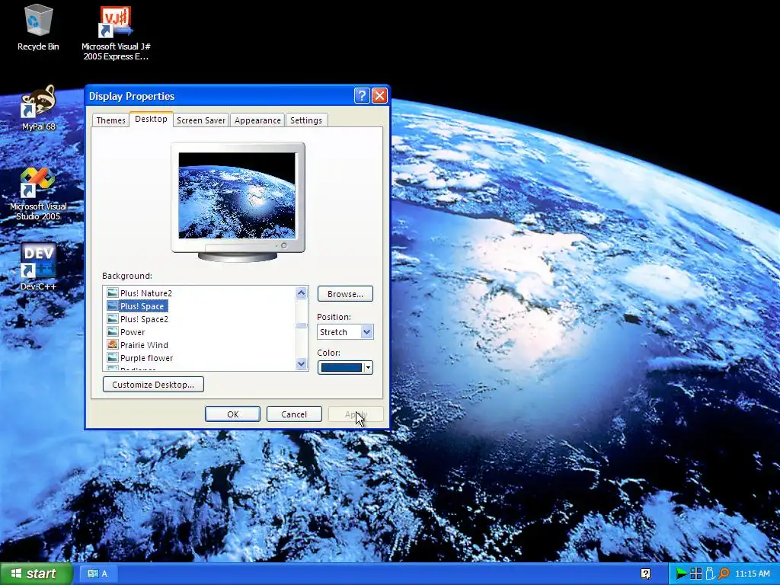Screen dimensions: 780x585
Task: Click the Prairie Wind wallpaper list icon
Action: (x=113, y=345)
